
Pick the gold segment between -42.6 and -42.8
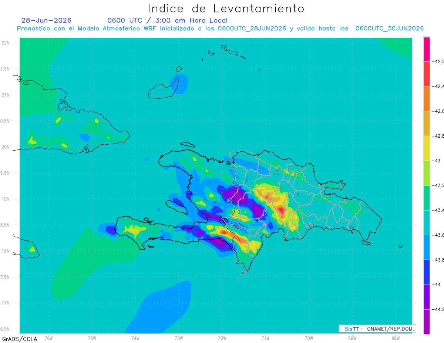point(427,124)
